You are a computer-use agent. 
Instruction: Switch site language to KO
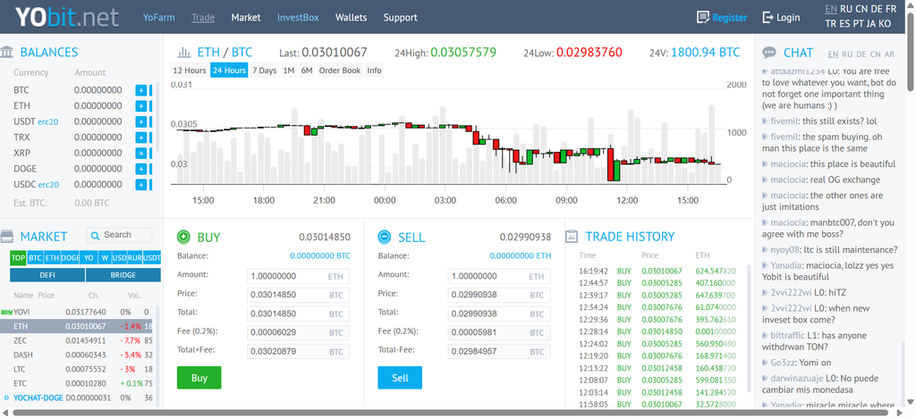coord(885,24)
